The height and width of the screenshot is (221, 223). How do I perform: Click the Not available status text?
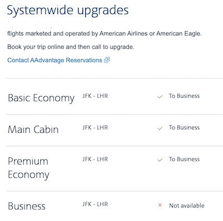[187, 205]
